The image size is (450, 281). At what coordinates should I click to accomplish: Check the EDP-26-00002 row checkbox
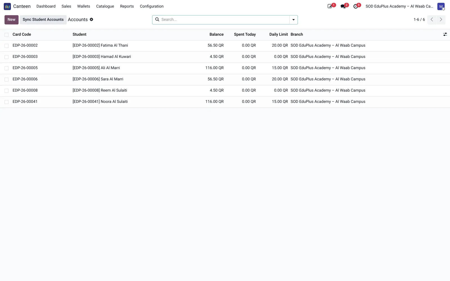point(6,46)
